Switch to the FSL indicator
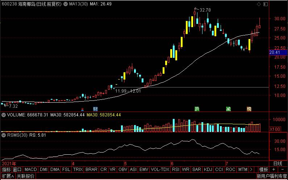This screenshot has width=288, height=180. [x=66, y=170]
